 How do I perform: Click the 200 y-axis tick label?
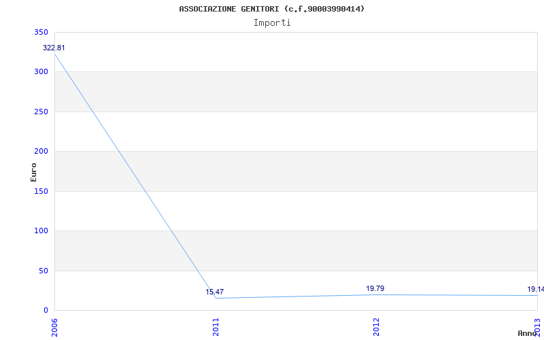[x=41, y=151]
